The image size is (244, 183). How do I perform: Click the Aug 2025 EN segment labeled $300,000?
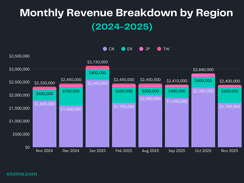pos(150,91)
